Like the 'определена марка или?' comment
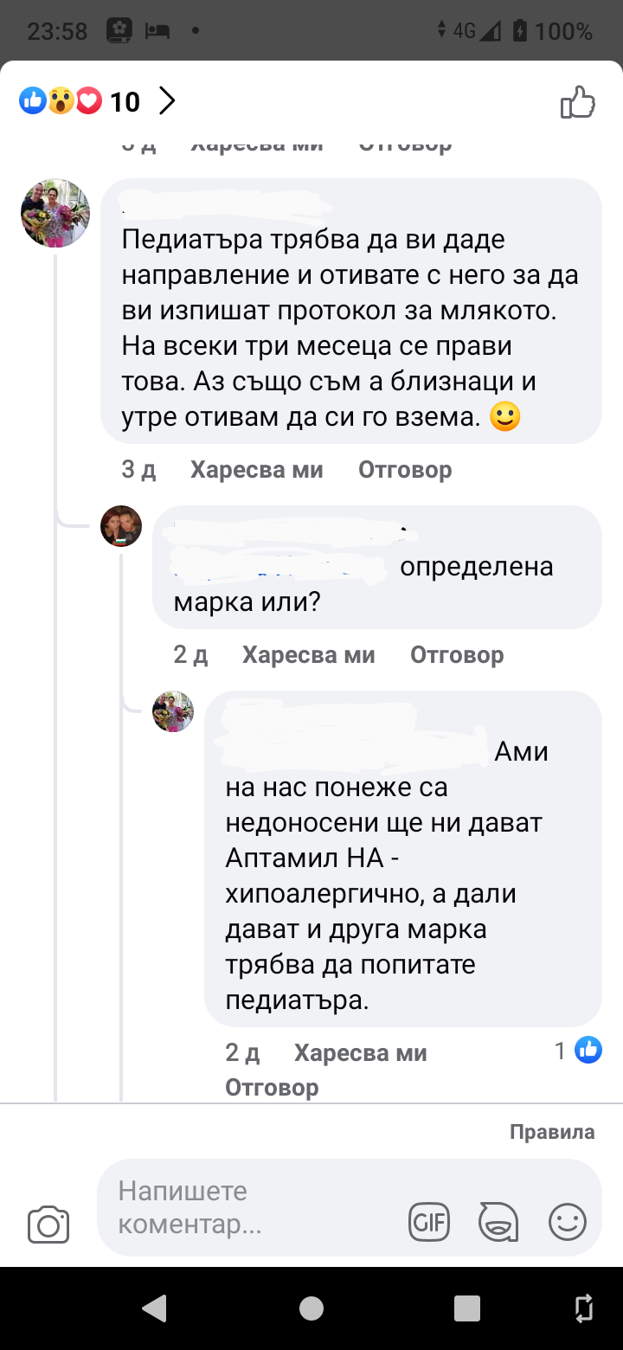 308,655
